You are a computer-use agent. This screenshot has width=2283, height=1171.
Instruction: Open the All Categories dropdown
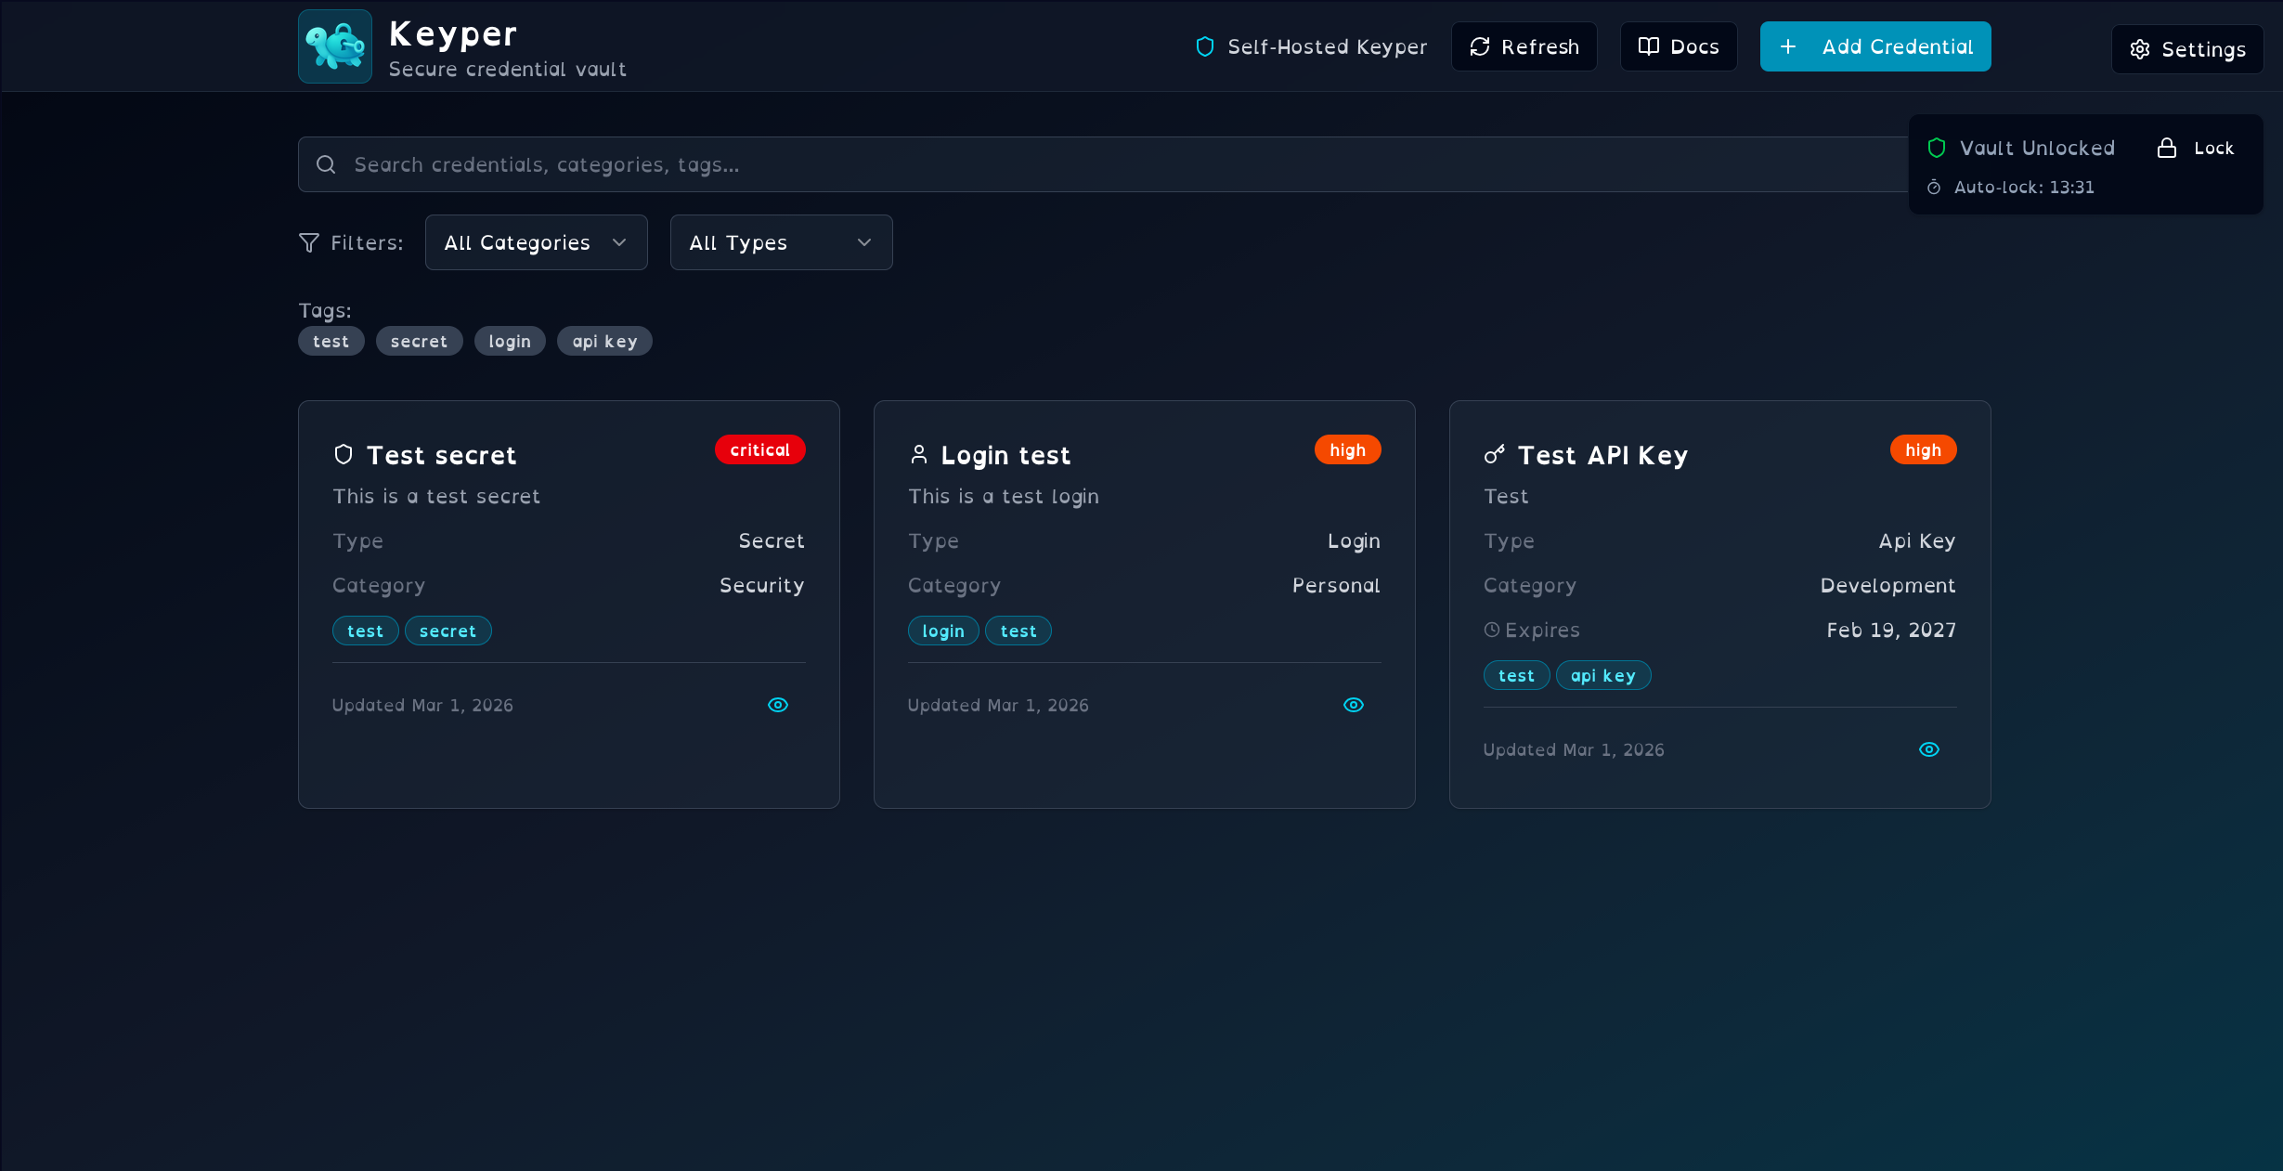click(x=536, y=242)
